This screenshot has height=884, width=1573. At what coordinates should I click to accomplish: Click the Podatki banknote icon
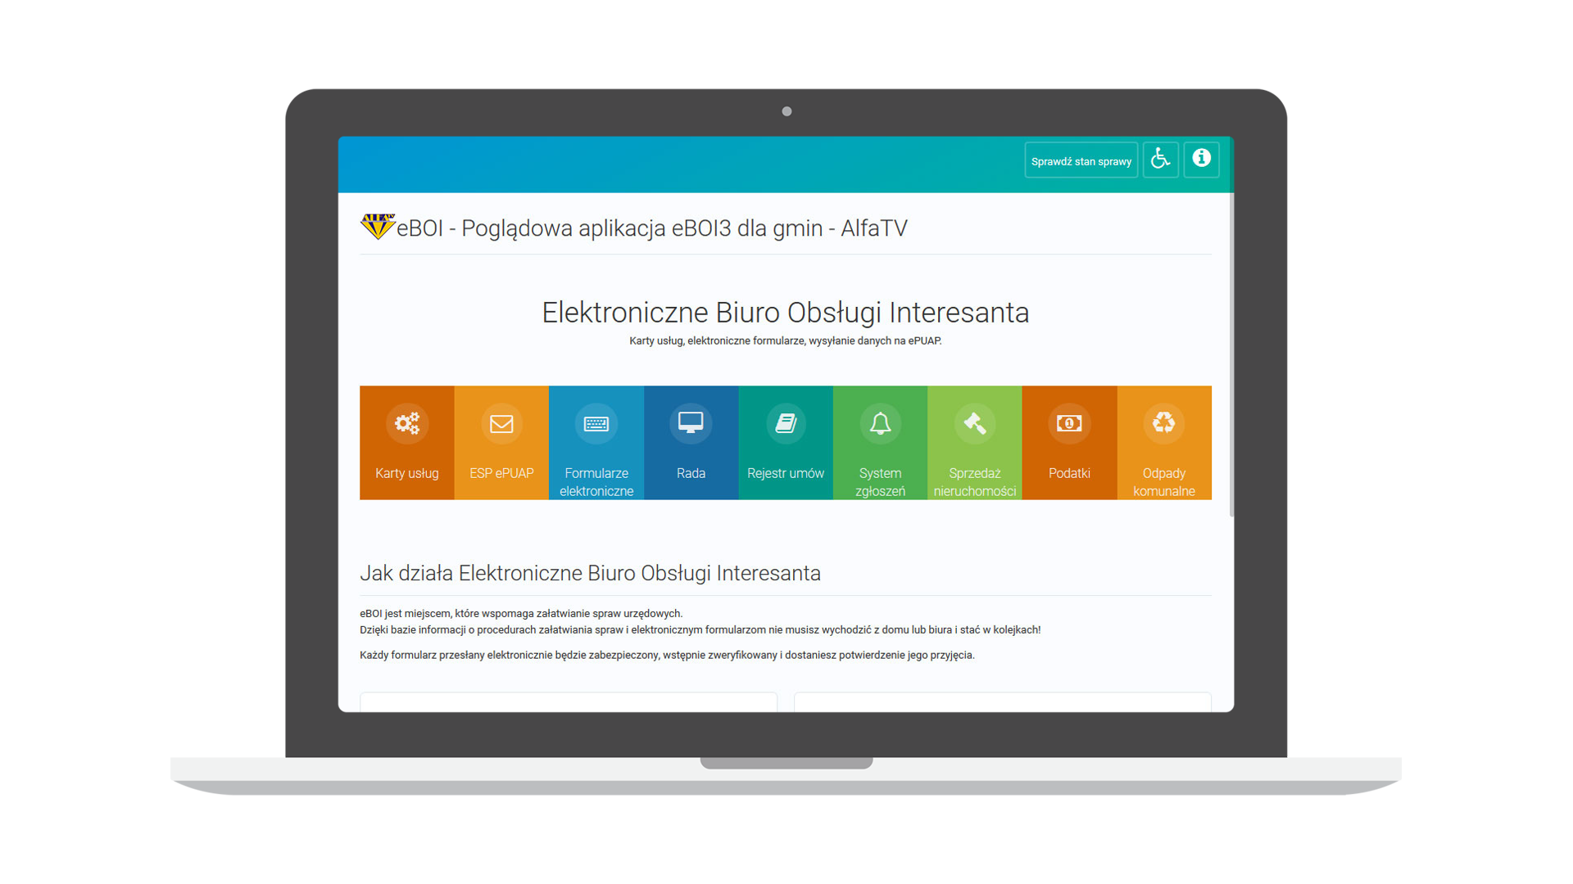1069,423
